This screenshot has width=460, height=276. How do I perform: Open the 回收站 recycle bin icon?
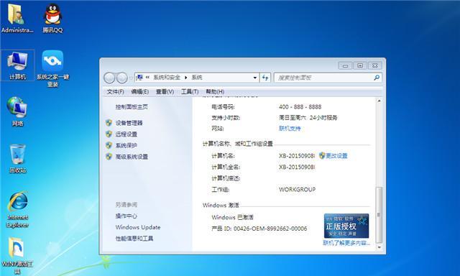pyautogui.click(x=17, y=158)
